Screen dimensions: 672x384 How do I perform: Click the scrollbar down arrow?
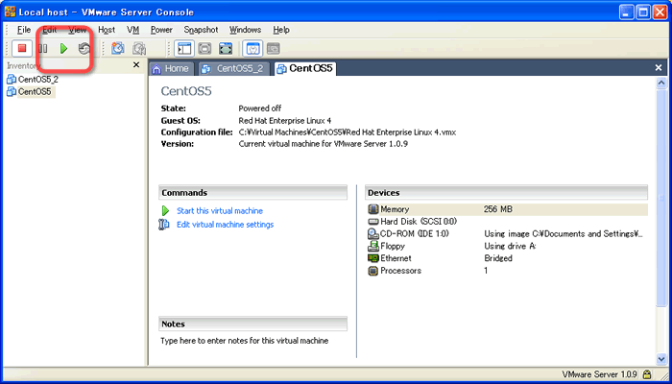tap(661, 358)
